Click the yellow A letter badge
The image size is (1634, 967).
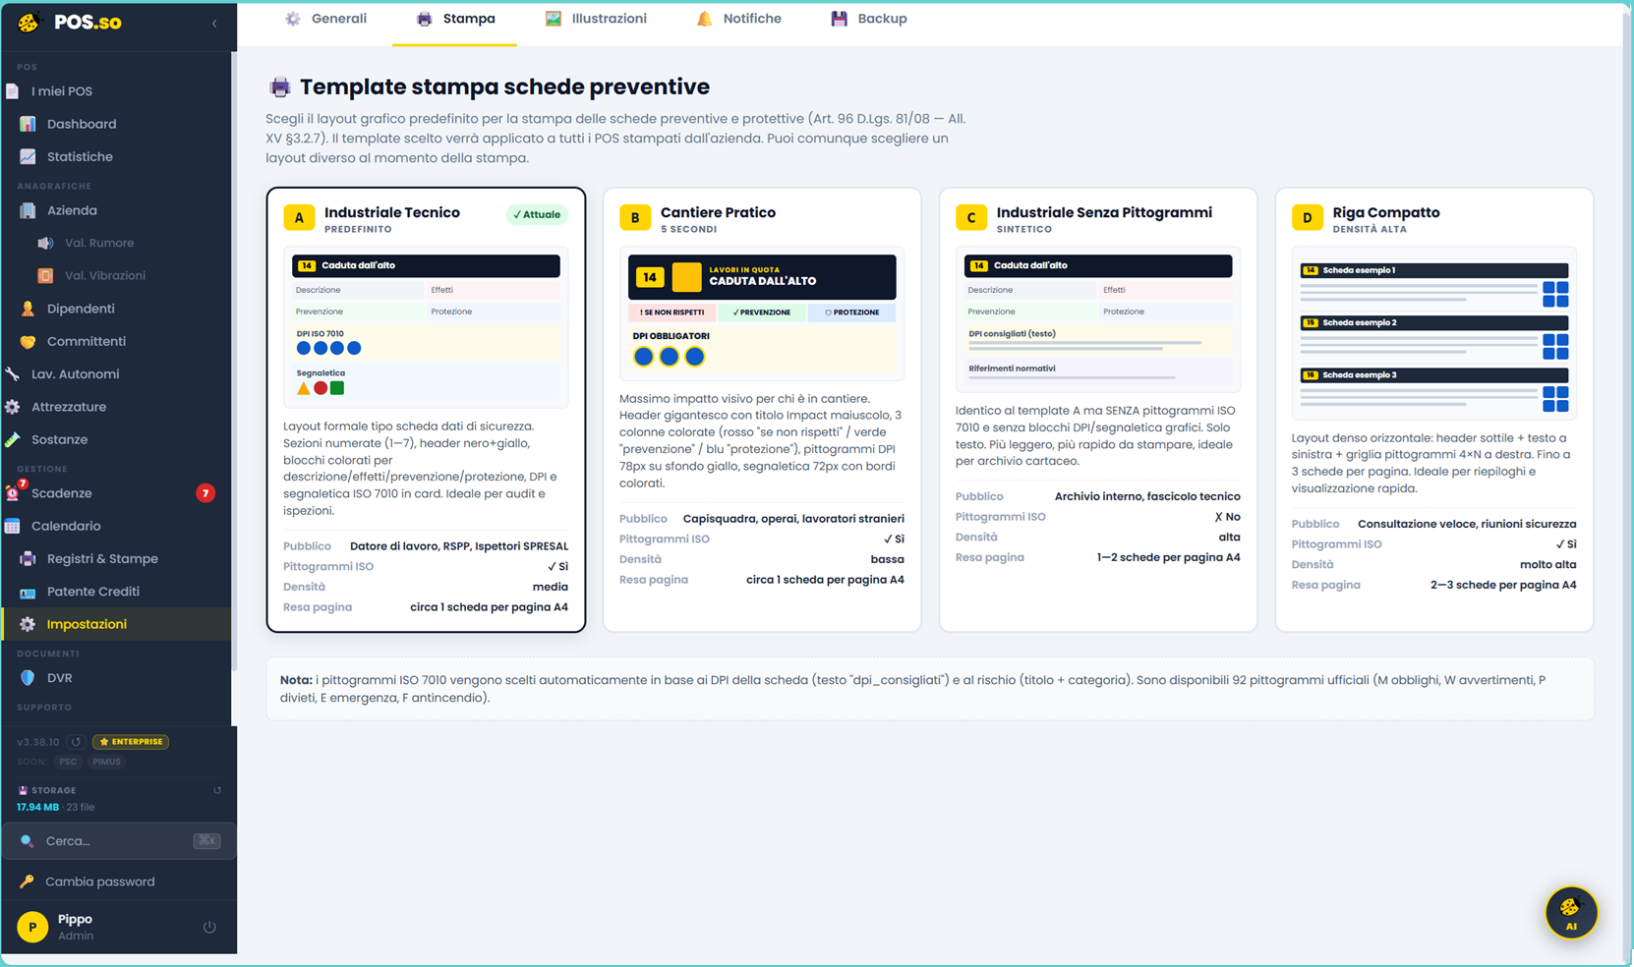pos(299,217)
